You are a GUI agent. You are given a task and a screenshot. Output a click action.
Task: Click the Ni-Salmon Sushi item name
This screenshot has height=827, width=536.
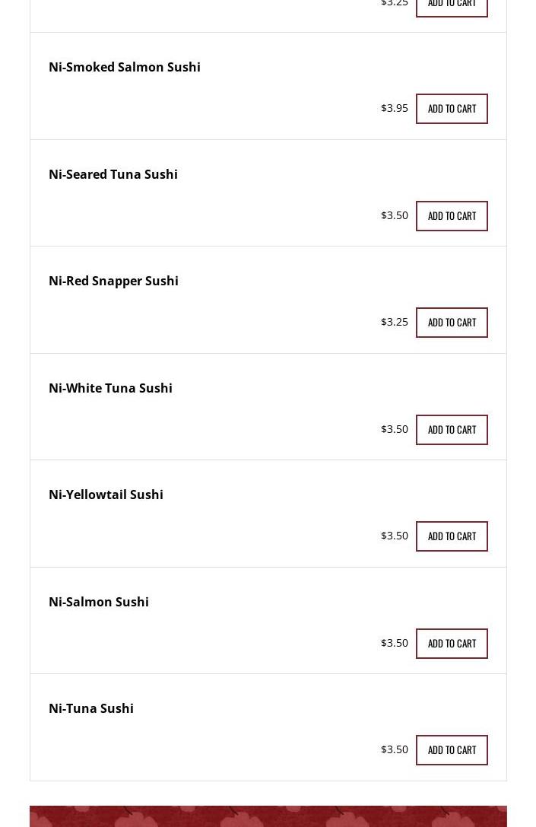[x=99, y=602]
